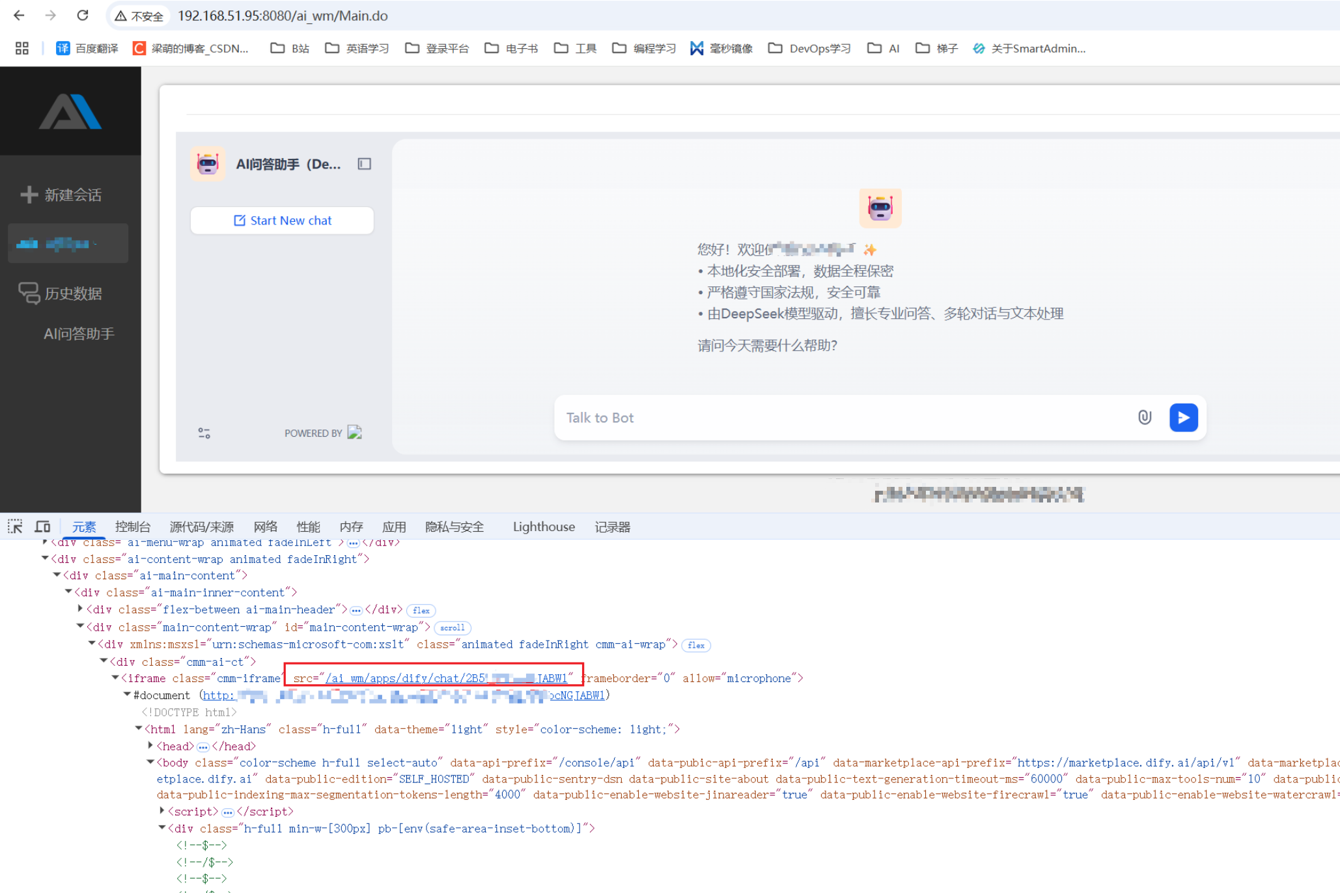Screen dimensions: 1340x893
Task: Click the browser reload page icon
Action: click(x=83, y=16)
